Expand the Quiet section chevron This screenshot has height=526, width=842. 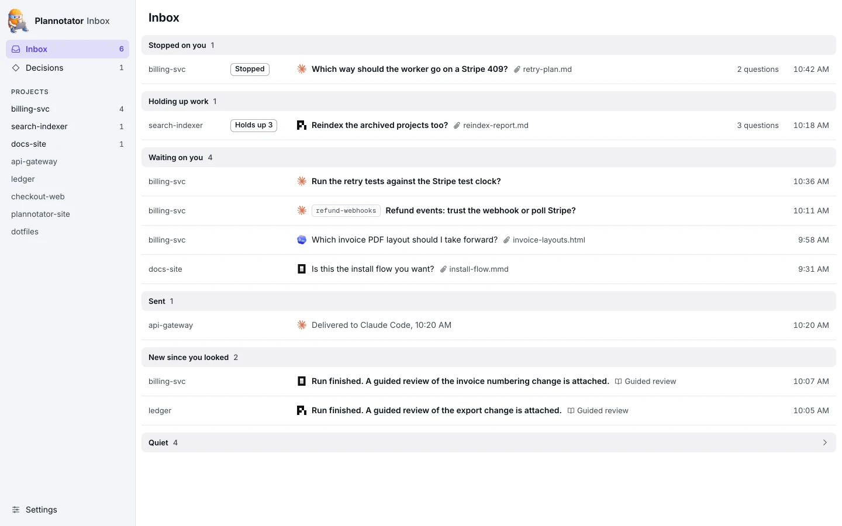(x=824, y=442)
